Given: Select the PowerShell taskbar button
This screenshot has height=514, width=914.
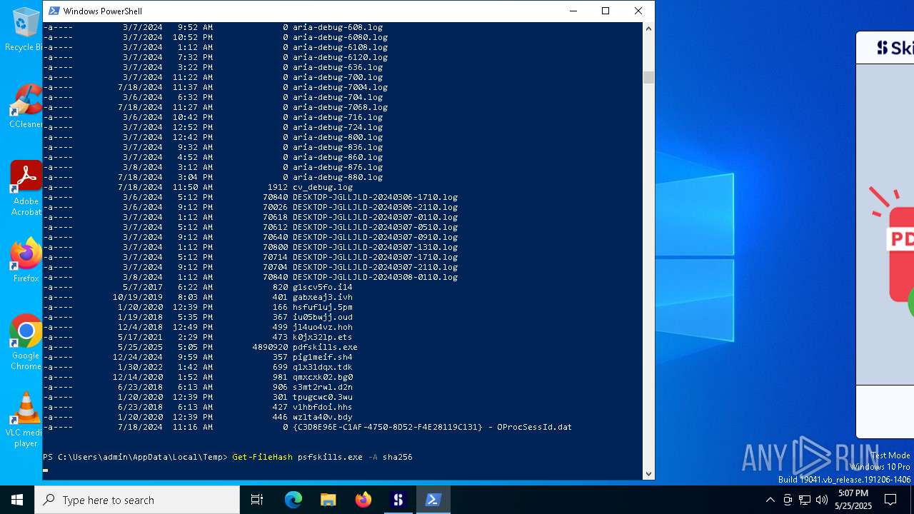Looking at the screenshot, I should click(x=433, y=500).
